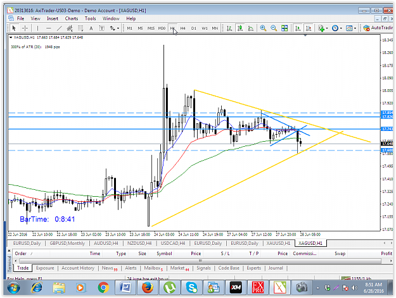Expand the templates dropdown arrow
The width and height of the screenshot is (396, 298).
[x=355, y=28]
